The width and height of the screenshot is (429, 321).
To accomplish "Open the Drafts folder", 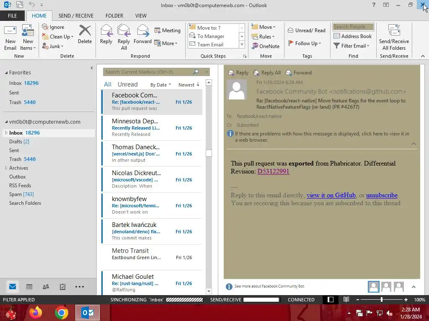I will pyautogui.click(x=19, y=141).
